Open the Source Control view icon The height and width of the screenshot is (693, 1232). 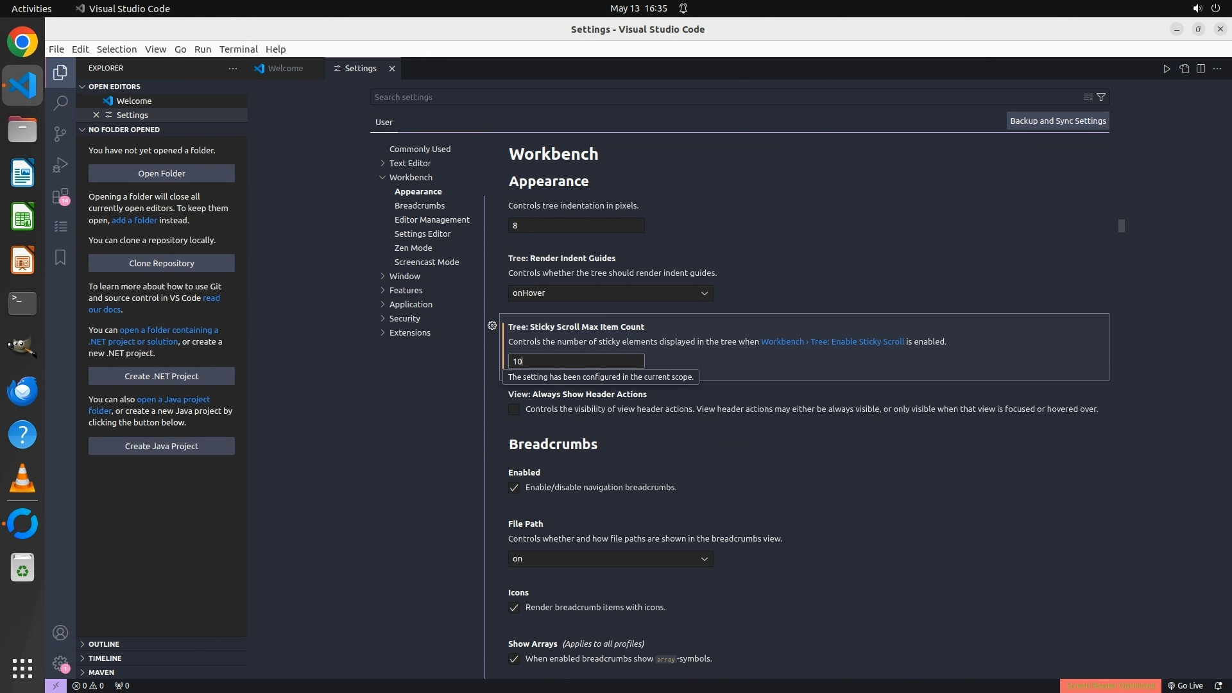(x=60, y=133)
